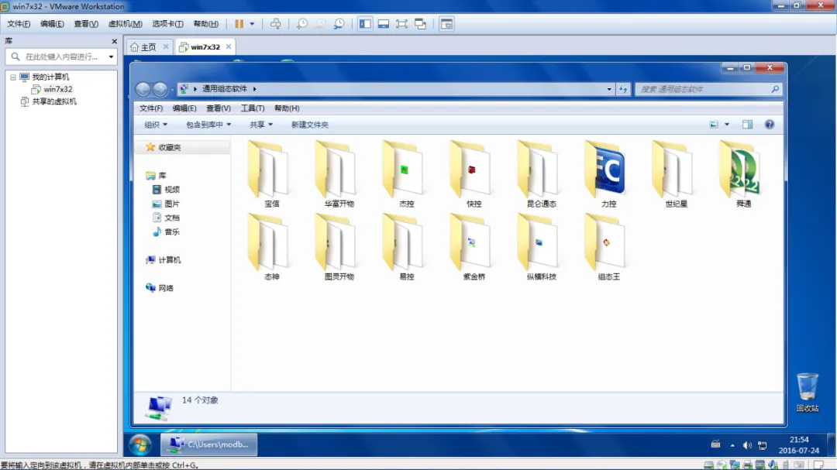Select win7x32 in the library tree

click(52, 89)
